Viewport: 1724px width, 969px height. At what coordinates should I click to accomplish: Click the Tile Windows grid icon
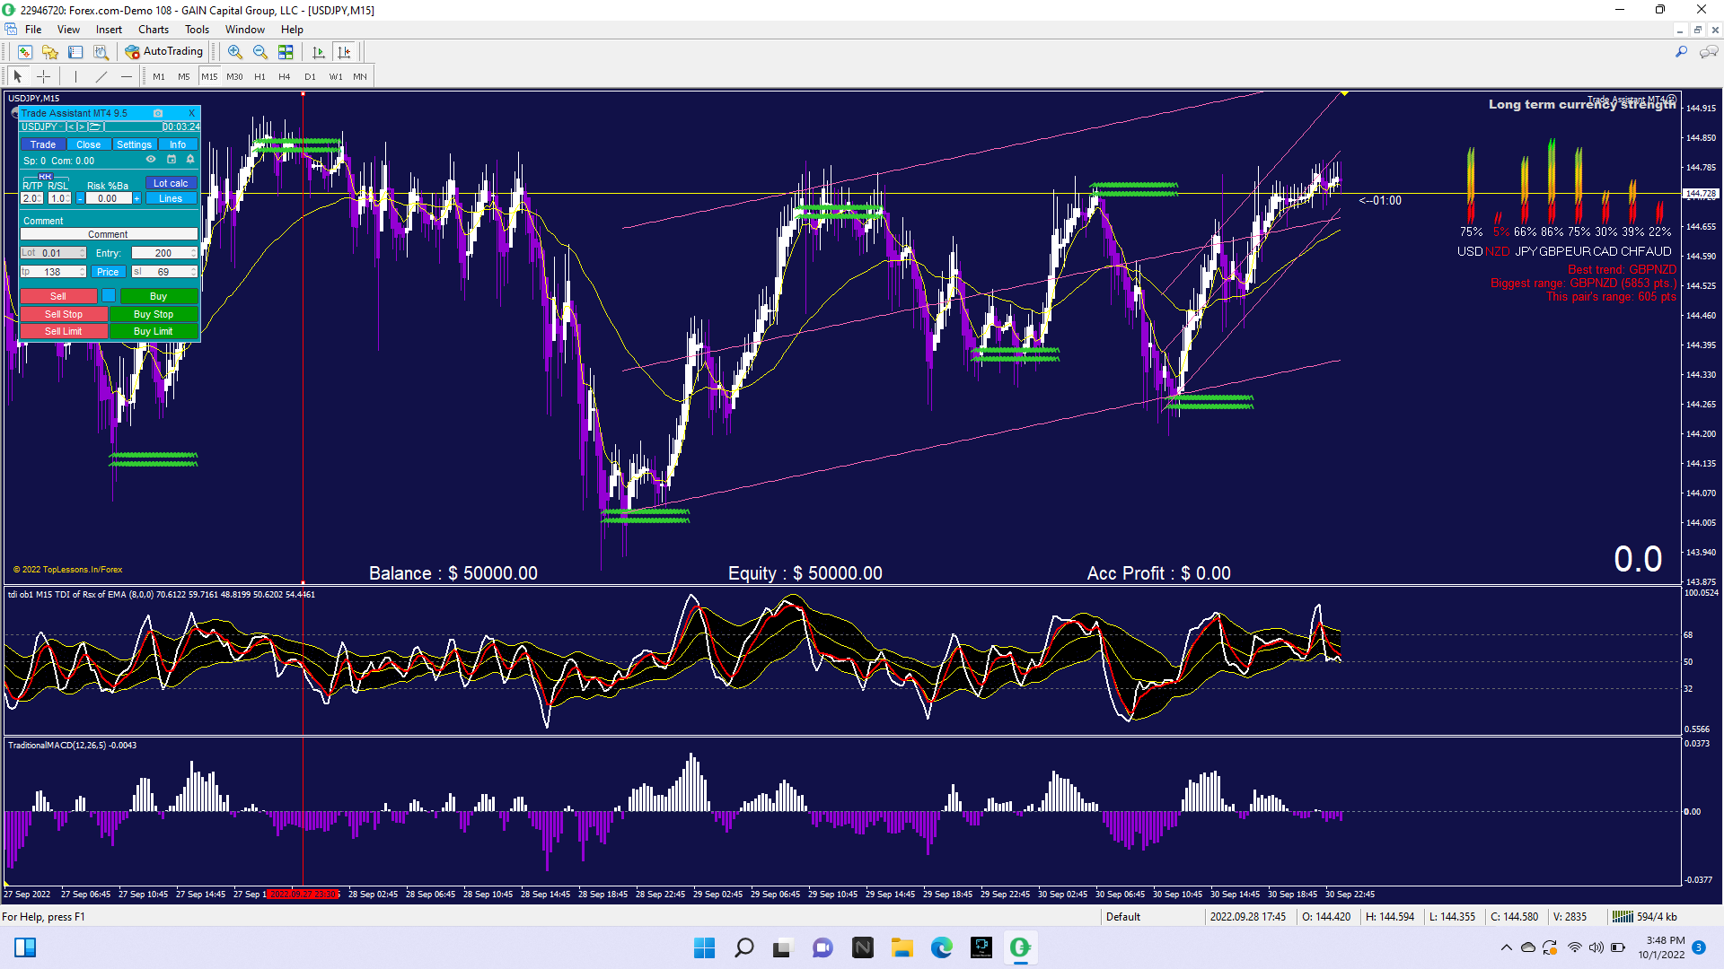pos(286,52)
